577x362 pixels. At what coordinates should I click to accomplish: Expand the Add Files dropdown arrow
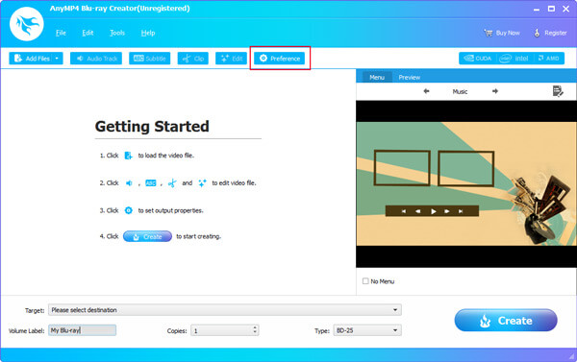pos(57,59)
